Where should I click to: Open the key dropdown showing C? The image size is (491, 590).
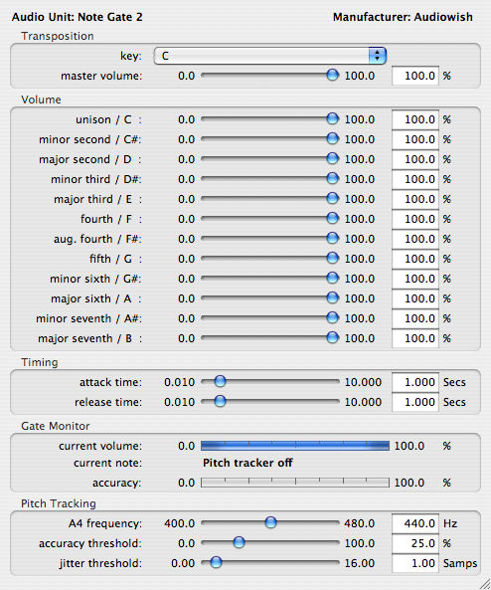tap(270, 56)
